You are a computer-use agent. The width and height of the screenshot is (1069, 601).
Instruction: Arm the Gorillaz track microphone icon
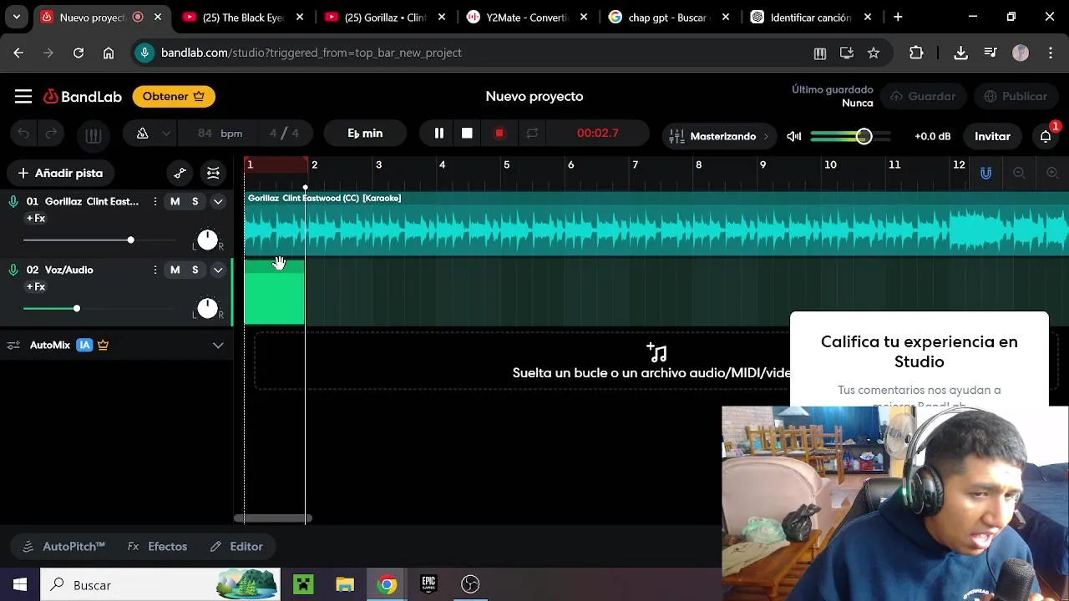point(13,201)
